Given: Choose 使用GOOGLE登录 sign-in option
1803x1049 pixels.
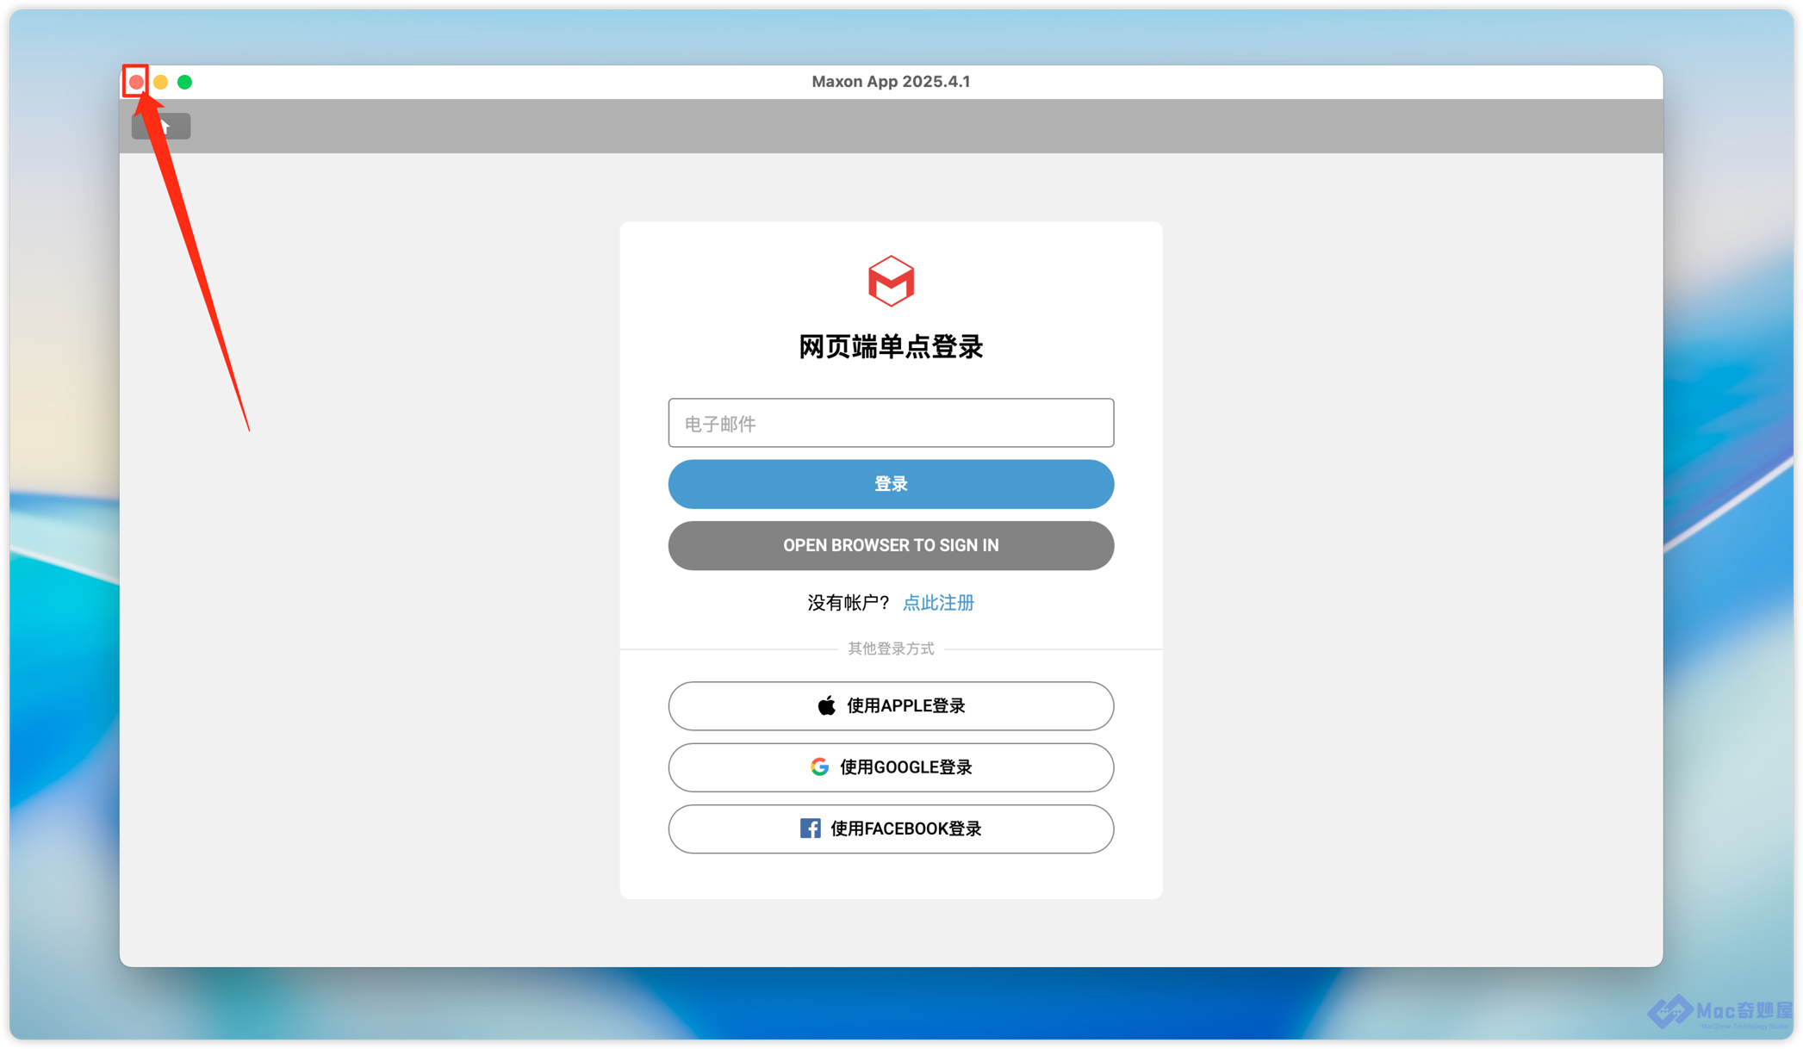Looking at the screenshot, I should (890, 767).
